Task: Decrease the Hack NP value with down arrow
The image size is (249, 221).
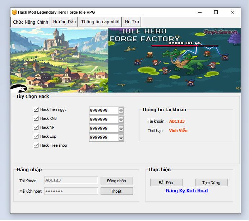Action: pyautogui.click(x=121, y=130)
